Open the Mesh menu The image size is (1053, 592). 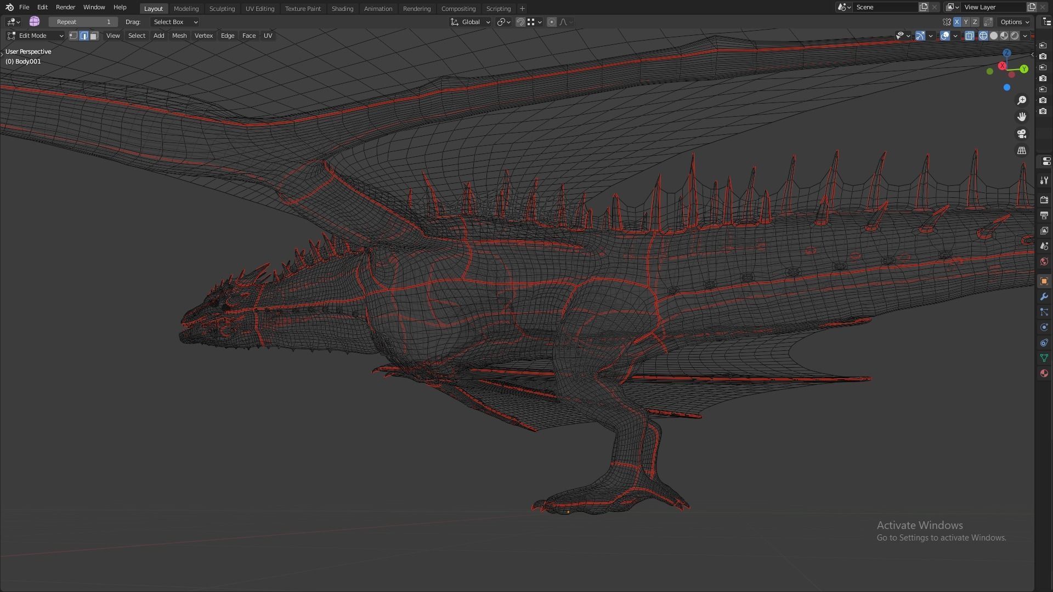[179, 36]
